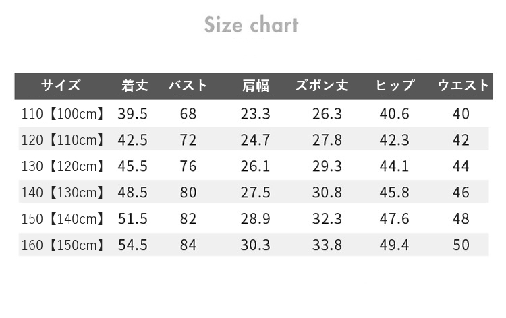Screen dimensions: 506x318
Task: Click the 160【150cm】 size row label
Action: click(62, 245)
